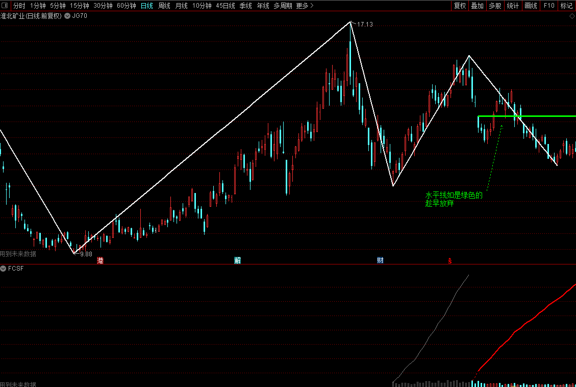This screenshot has height=387, width=576.
Task: Click 用到未来数据 notice in FCSF panel
Action: tap(18, 384)
